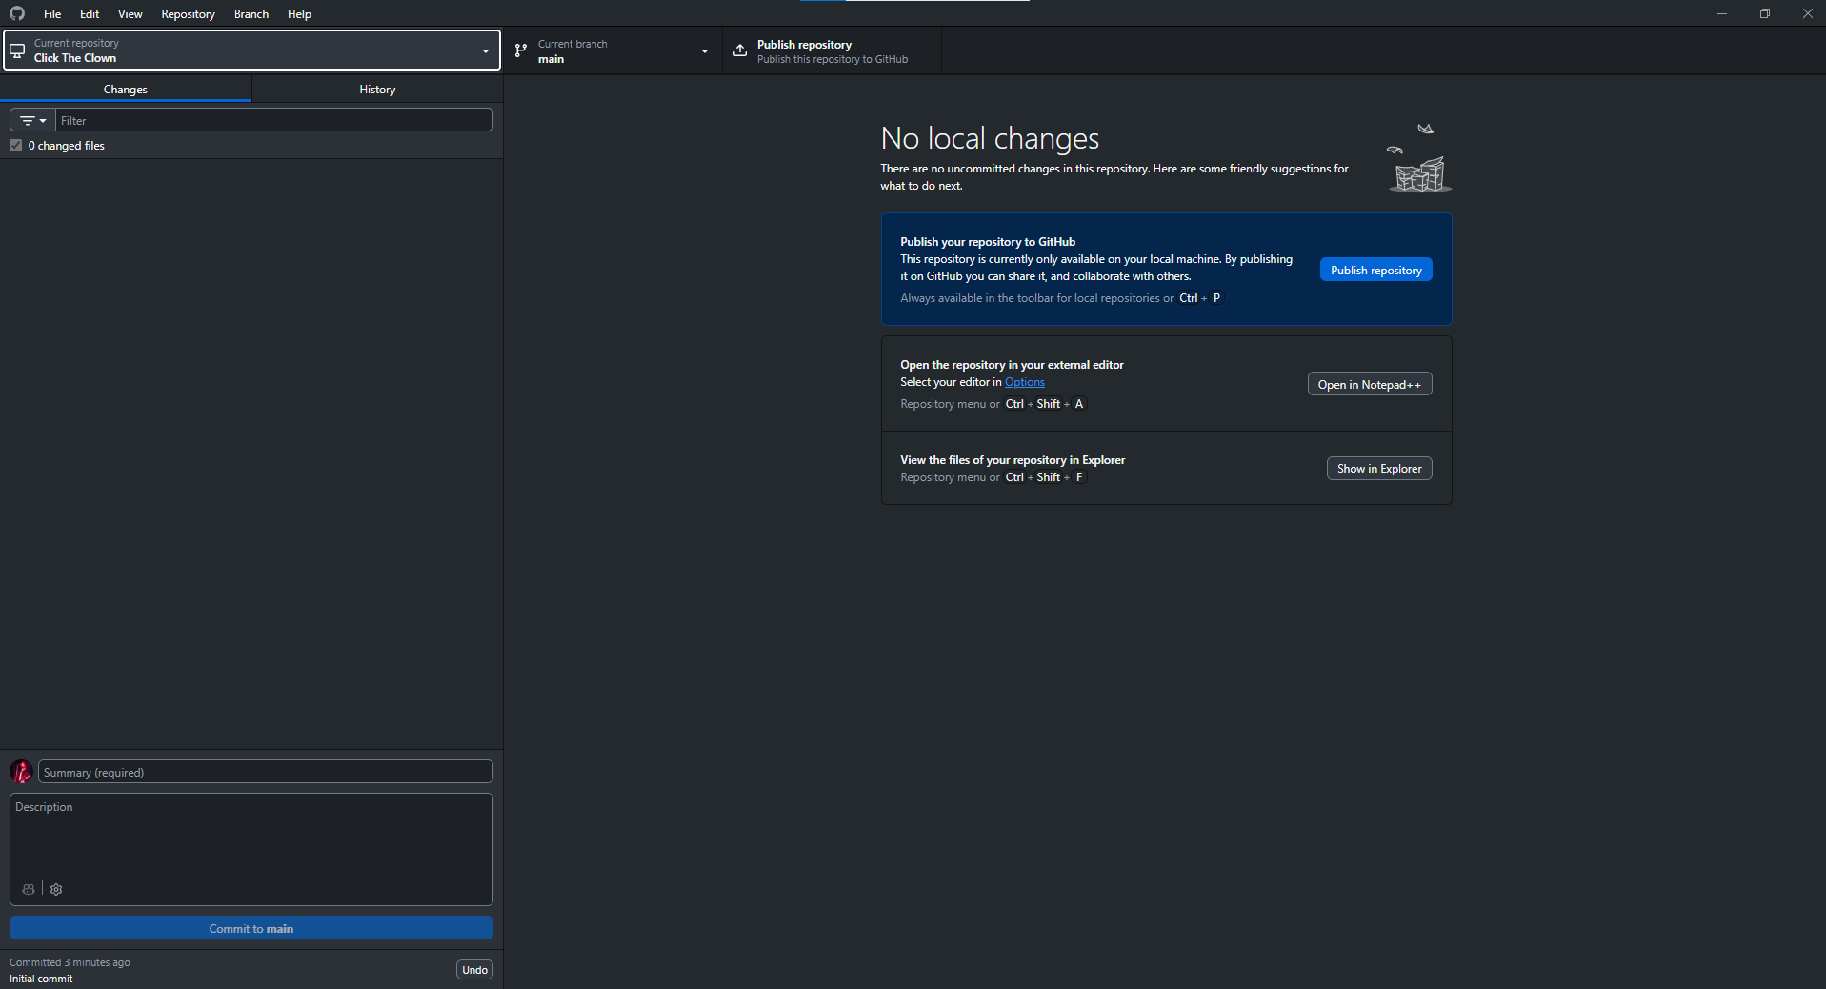Expand the Current repository dropdown
1826x989 pixels.
252,50
